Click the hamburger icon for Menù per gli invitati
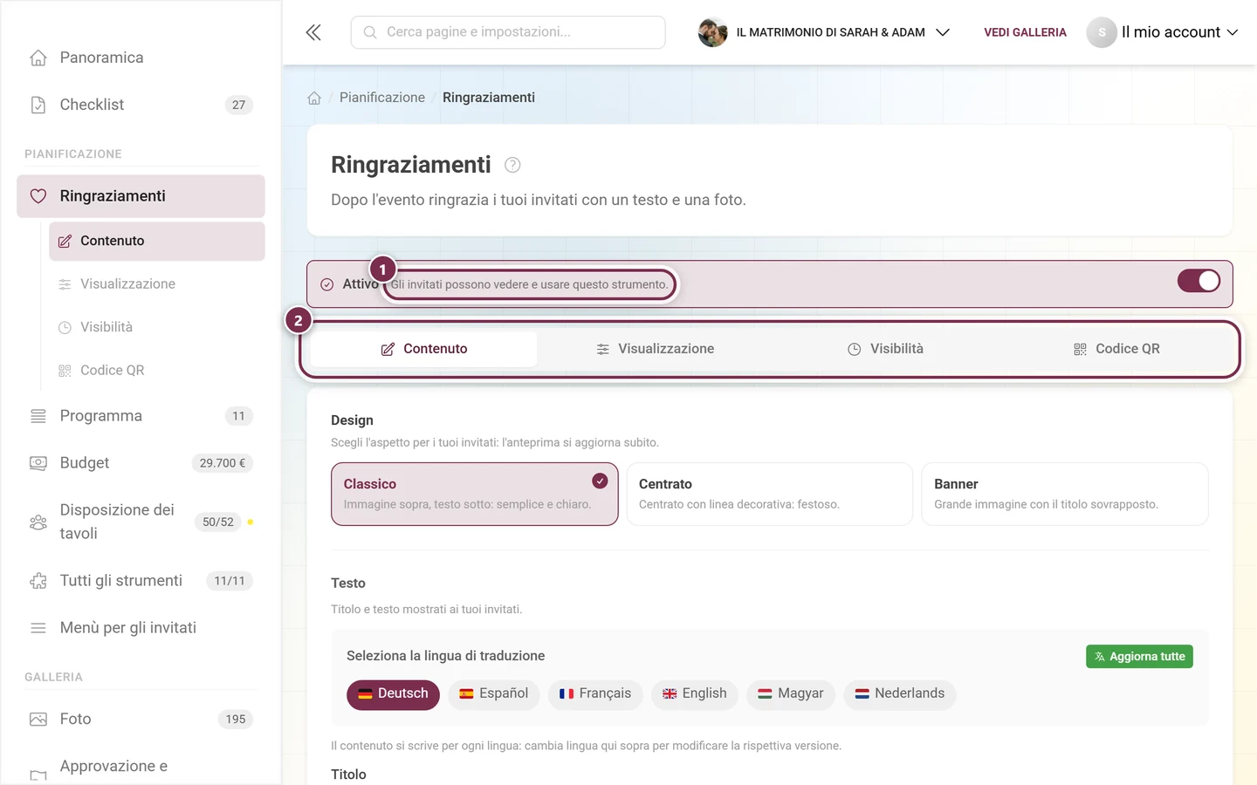Viewport: 1257px width, 785px height. tap(38, 628)
